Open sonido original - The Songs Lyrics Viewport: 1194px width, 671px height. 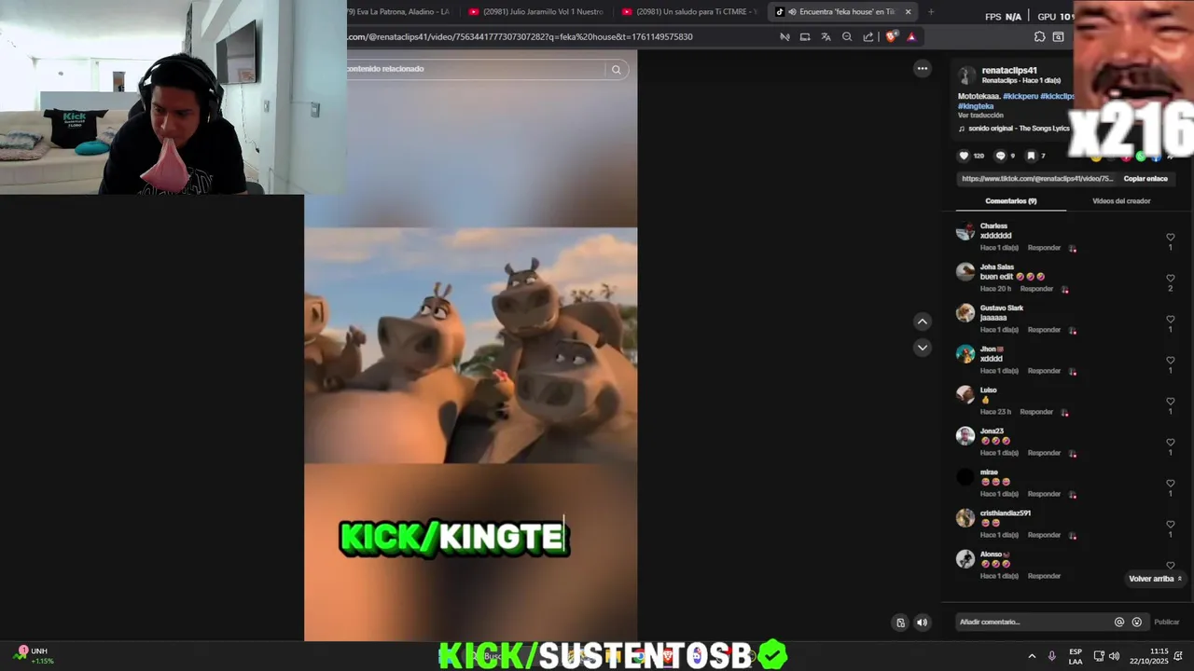1018,129
